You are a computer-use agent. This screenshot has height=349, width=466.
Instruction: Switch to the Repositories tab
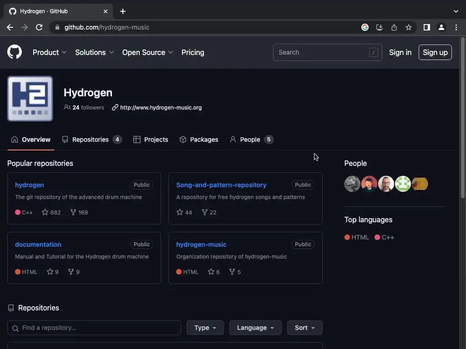pos(92,140)
